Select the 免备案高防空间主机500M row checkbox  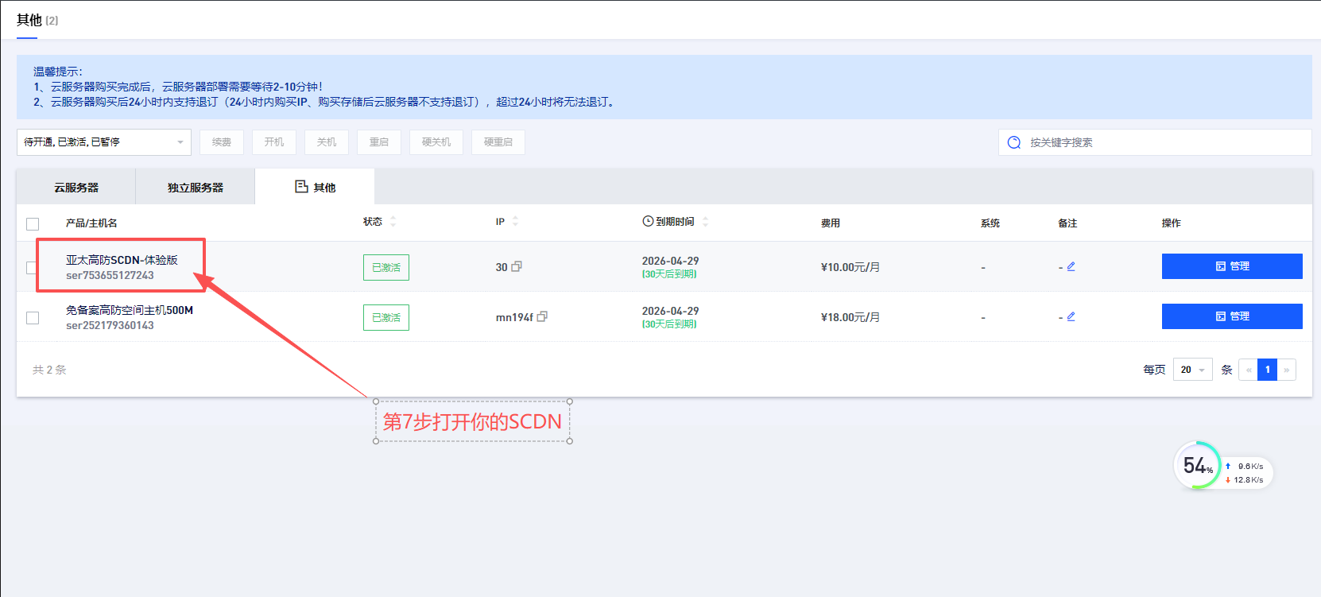pos(33,318)
